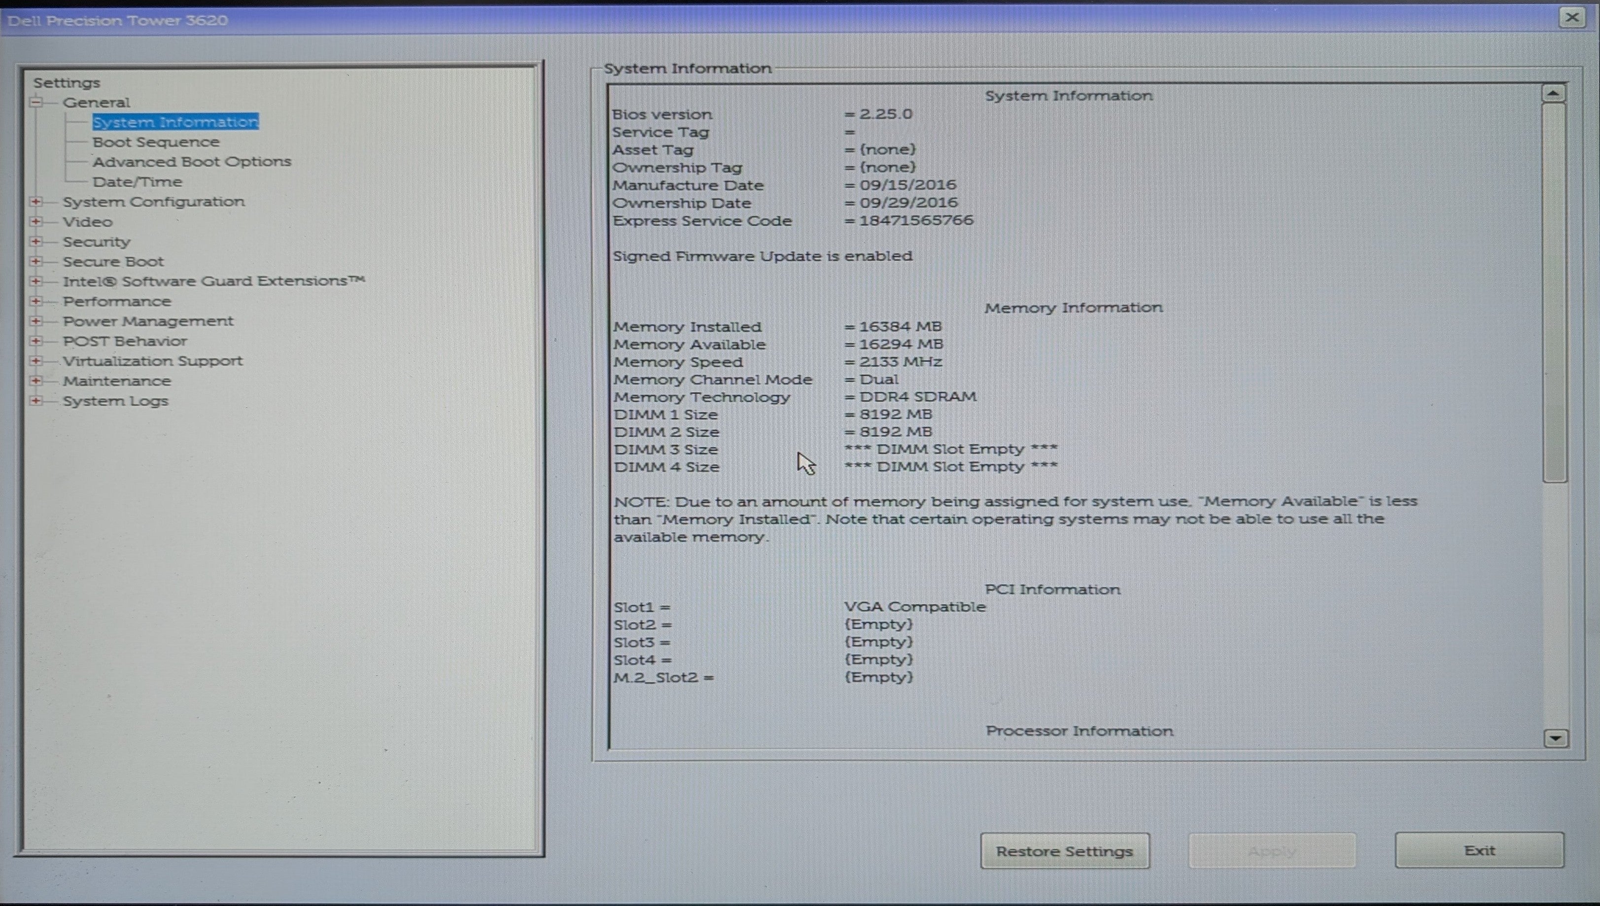Select the System Configuration label
Image resolution: width=1600 pixels, height=906 pixels.
click(154, 202)
